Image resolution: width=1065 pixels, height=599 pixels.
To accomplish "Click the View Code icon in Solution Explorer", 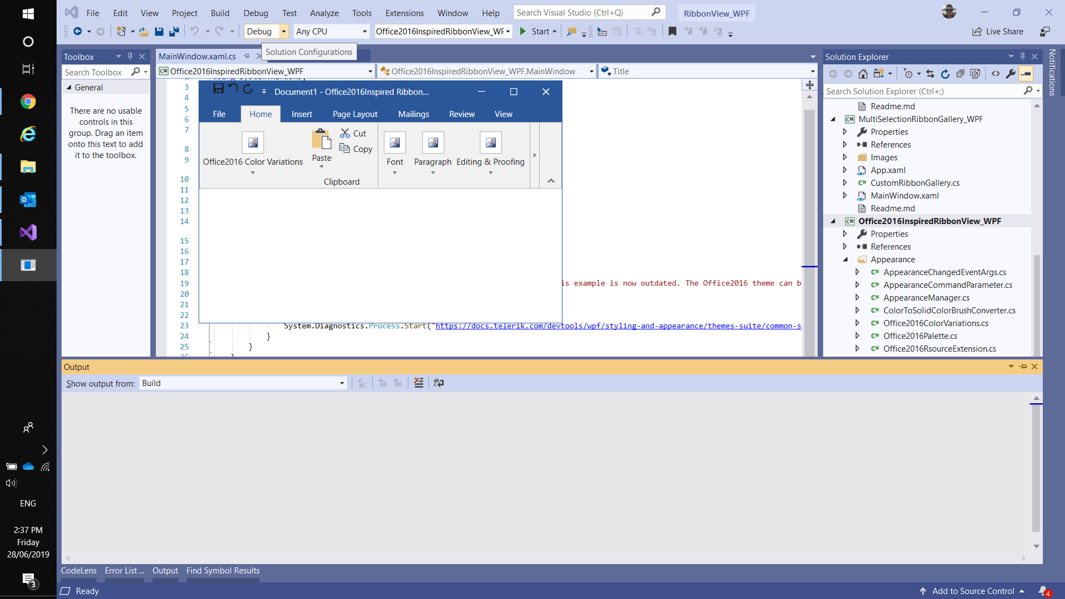I will (996, 74).
